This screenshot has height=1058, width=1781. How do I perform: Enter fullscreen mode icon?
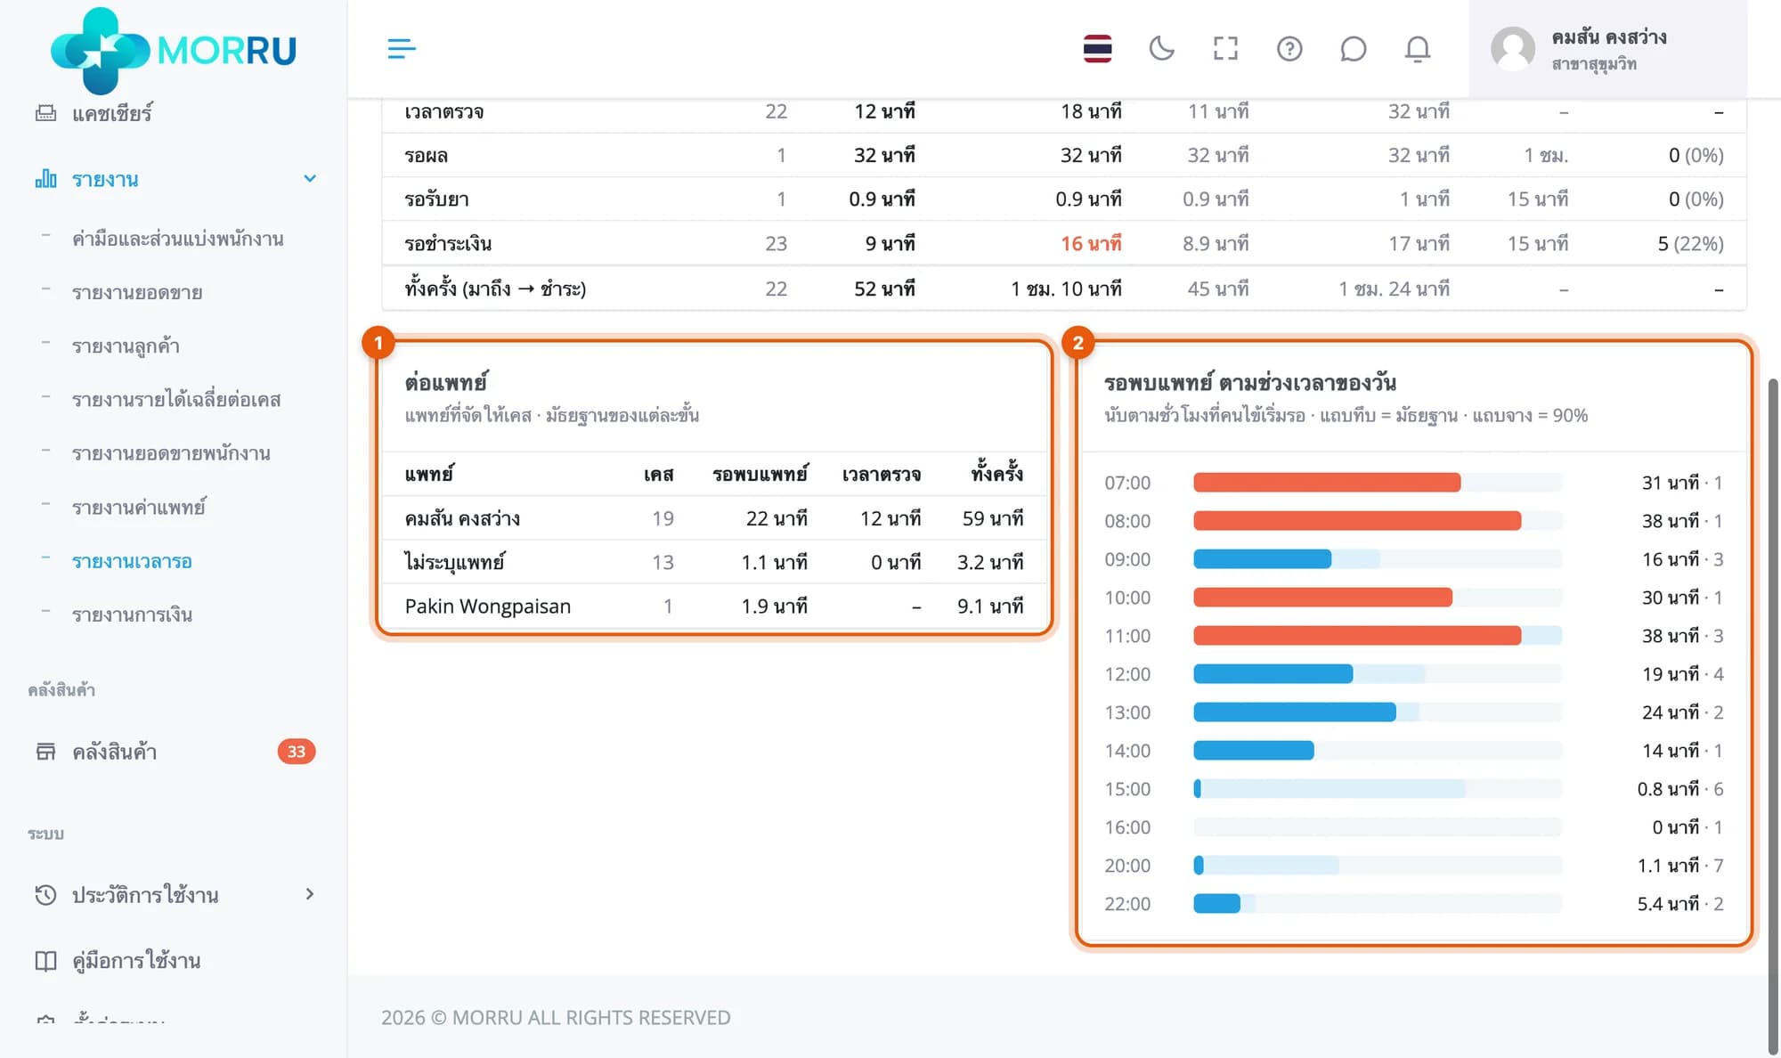[x=1225, y=49]
